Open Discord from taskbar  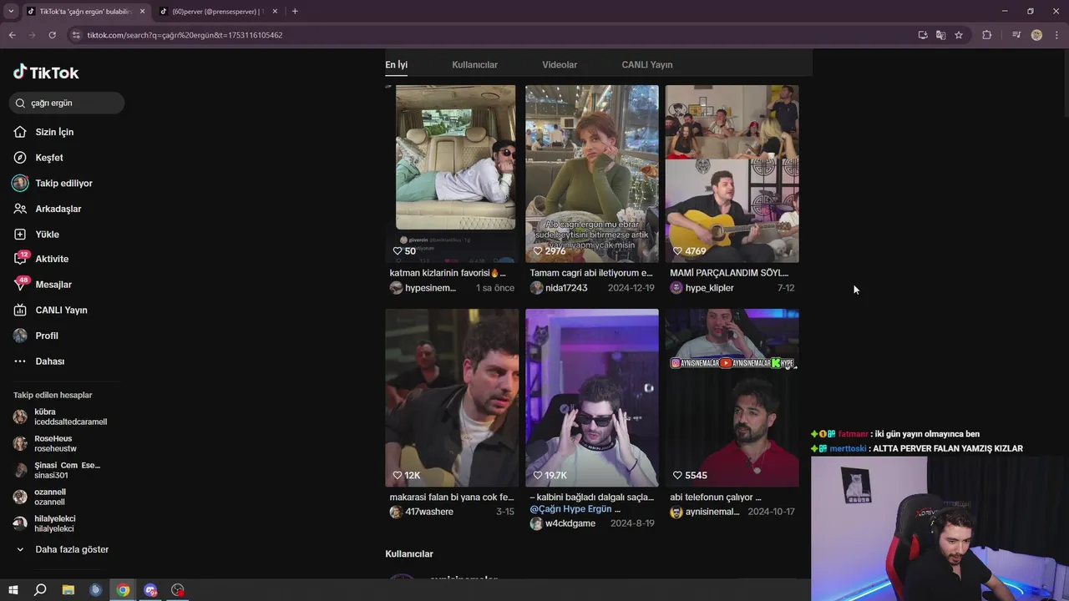pyautogui.click(x=150, y=590)
